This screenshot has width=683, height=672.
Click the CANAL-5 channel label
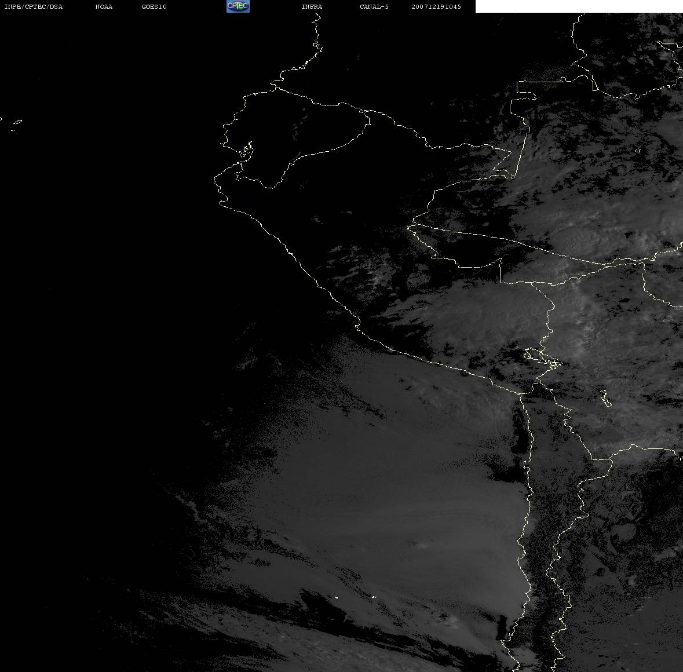374,6
